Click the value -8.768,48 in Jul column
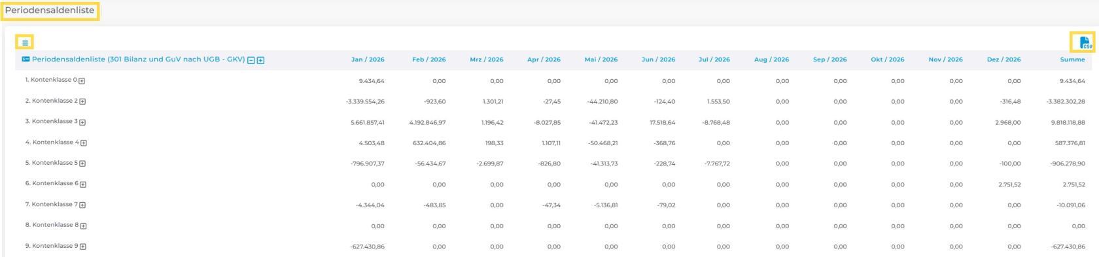1099x257 pixels. (x=716, y=122)
